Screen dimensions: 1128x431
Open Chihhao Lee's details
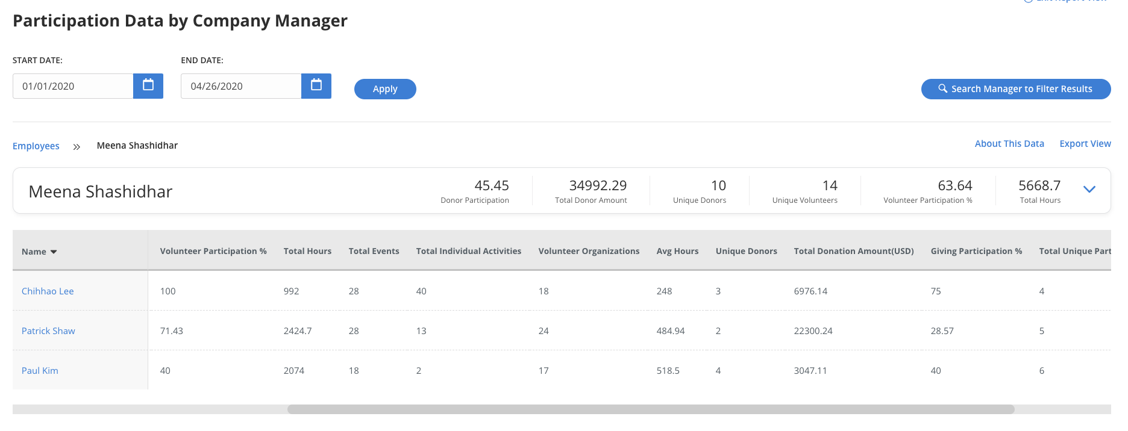click(48, 291)
